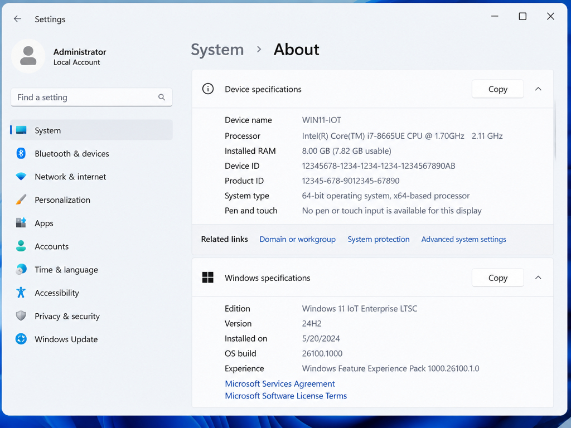The width and height of the screenshot is (571, 428).
Task: Open Personalization settings
Action: tap(91, 200)
